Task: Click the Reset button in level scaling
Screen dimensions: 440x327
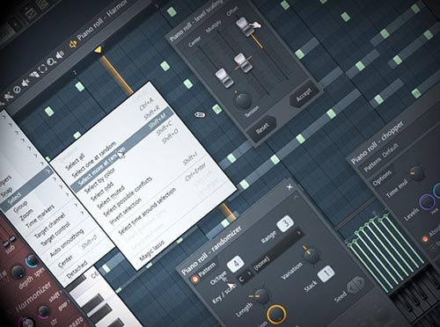Action: (262, 128)
